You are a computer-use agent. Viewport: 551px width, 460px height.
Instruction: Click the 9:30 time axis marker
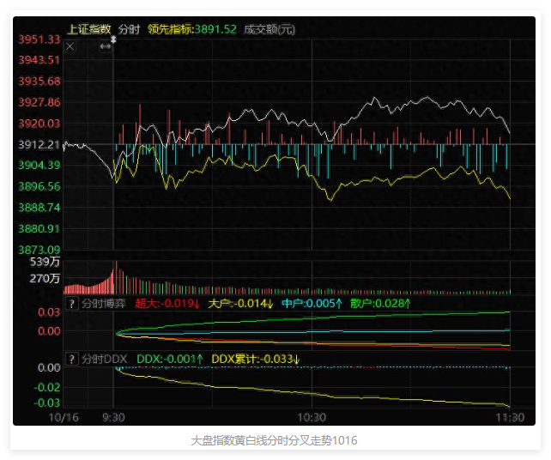pos(114,417)
